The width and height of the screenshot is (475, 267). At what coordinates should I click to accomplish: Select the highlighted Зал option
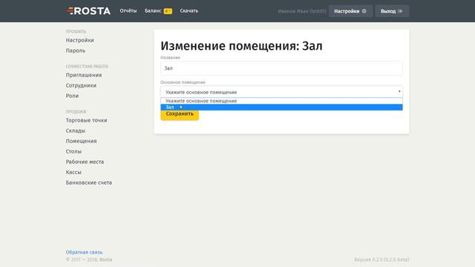tap(281, 107)
